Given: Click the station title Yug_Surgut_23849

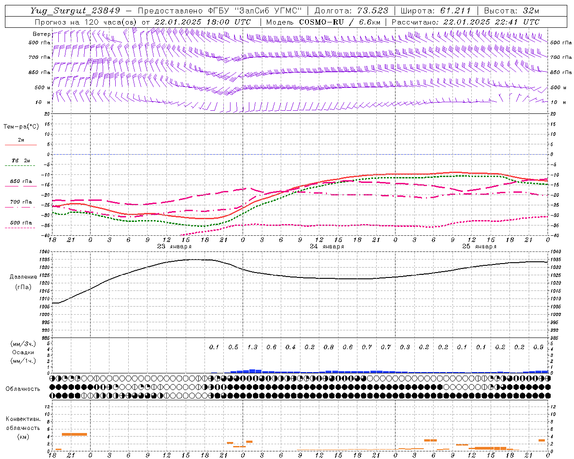Looking at the screenshot, I should click(75, 11).
